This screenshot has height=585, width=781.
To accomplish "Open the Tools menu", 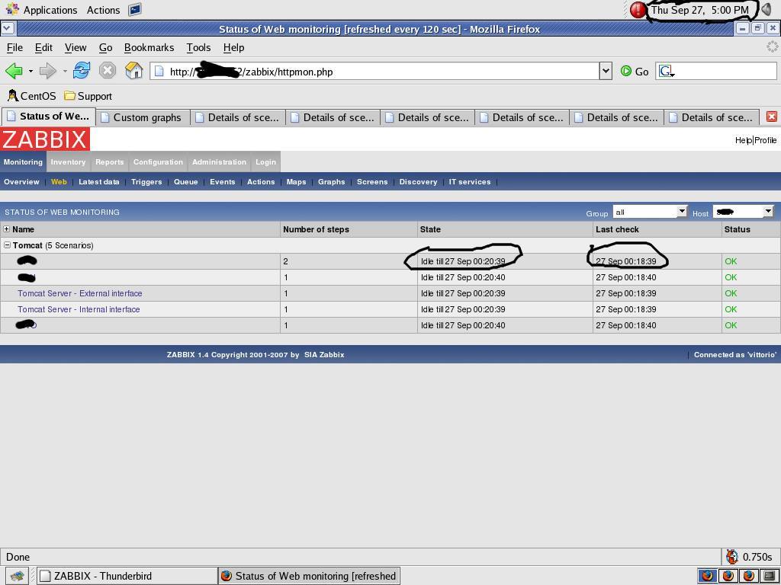I will pos(198,48).
